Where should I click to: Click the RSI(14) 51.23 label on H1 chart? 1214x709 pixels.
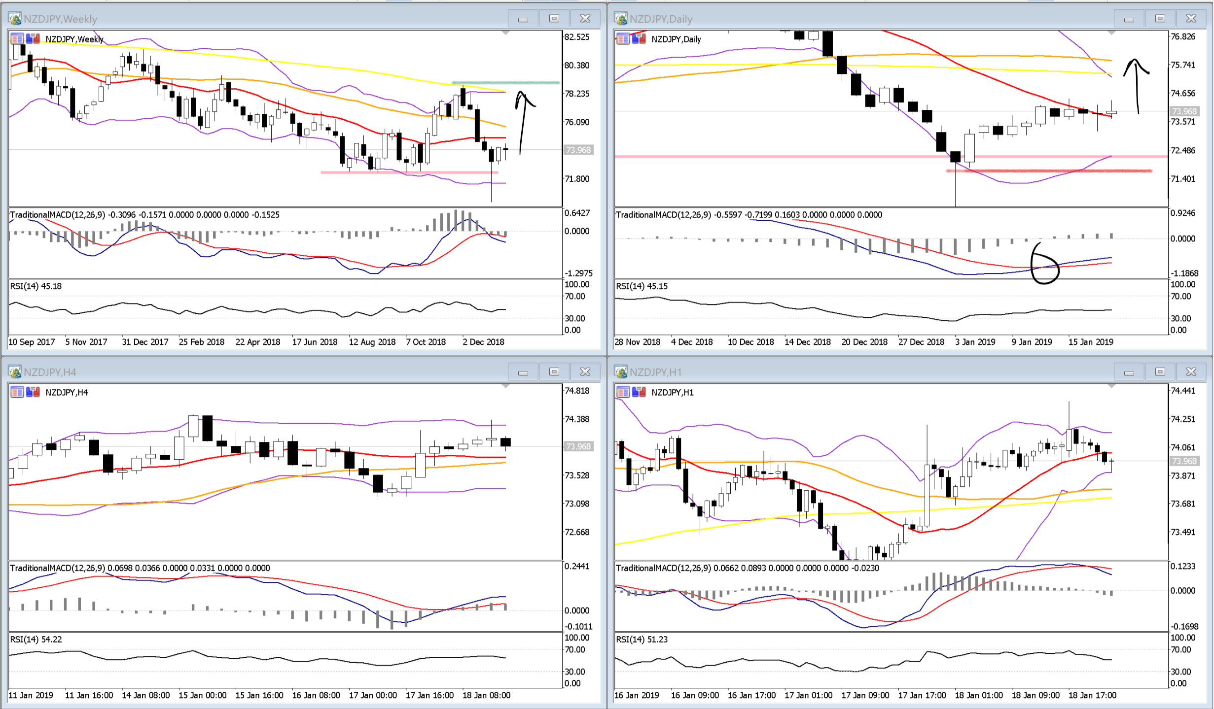(641, 640)
